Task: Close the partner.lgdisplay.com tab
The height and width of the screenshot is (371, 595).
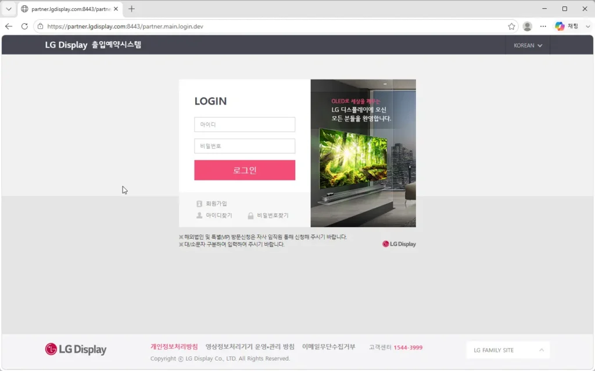Action: coord(116,9)
